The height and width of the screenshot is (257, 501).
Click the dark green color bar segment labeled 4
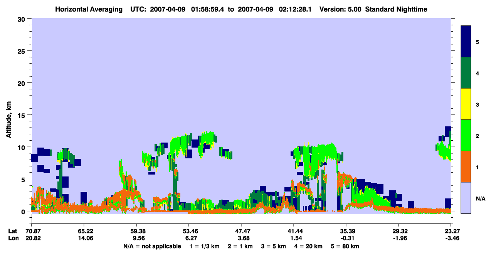point(466,73)
